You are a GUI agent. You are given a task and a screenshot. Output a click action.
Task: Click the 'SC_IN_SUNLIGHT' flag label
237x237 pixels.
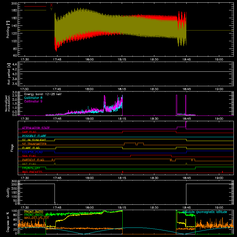click(x=34, y=140)
